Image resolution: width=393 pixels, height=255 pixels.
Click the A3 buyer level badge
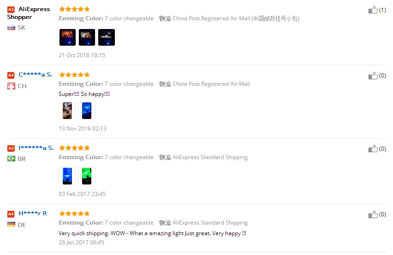11,10
